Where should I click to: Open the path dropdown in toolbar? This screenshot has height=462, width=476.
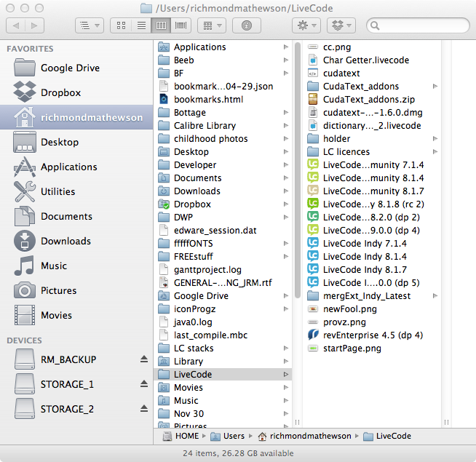90,25
